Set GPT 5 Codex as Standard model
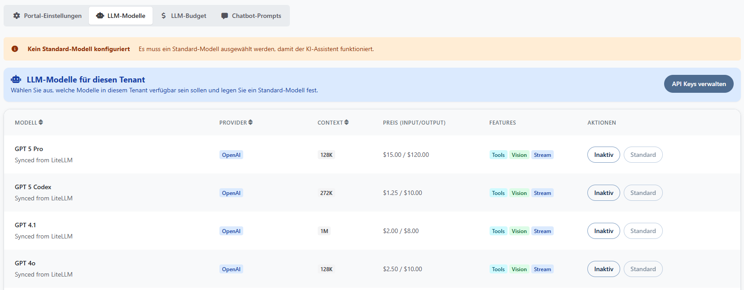 pyautogui.click(x=643, y=193)
